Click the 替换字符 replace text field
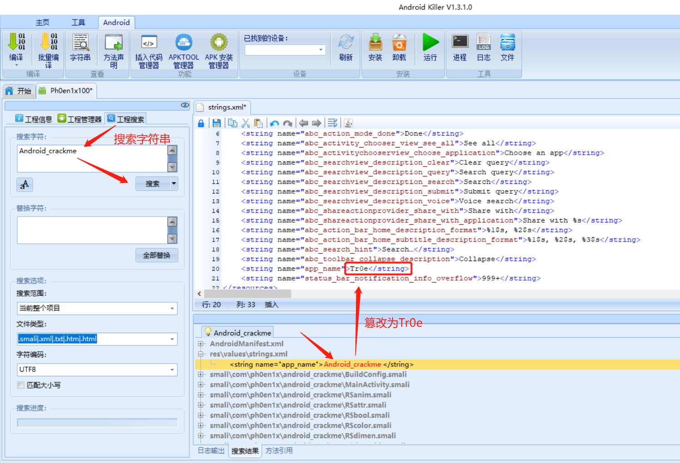This screenshot has height=463, width=680. point(92,230)
